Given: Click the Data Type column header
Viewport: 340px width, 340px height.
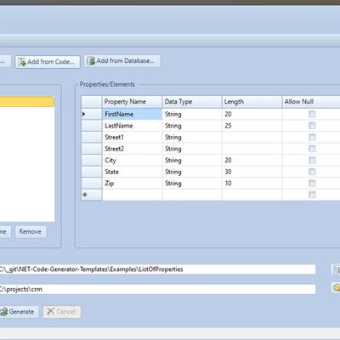Looking at the screenshot, I should (192, 102).
